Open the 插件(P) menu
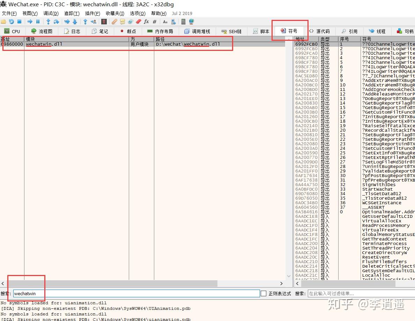This screenshot has height=321, width=415. coord(92,14)
